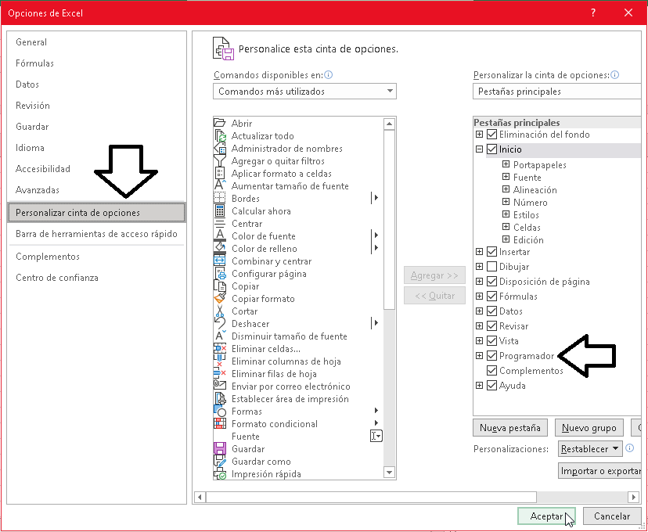Click the horizontal scrollbar right arrow
This screenshot has height=532, width=648.
point(634,497)
